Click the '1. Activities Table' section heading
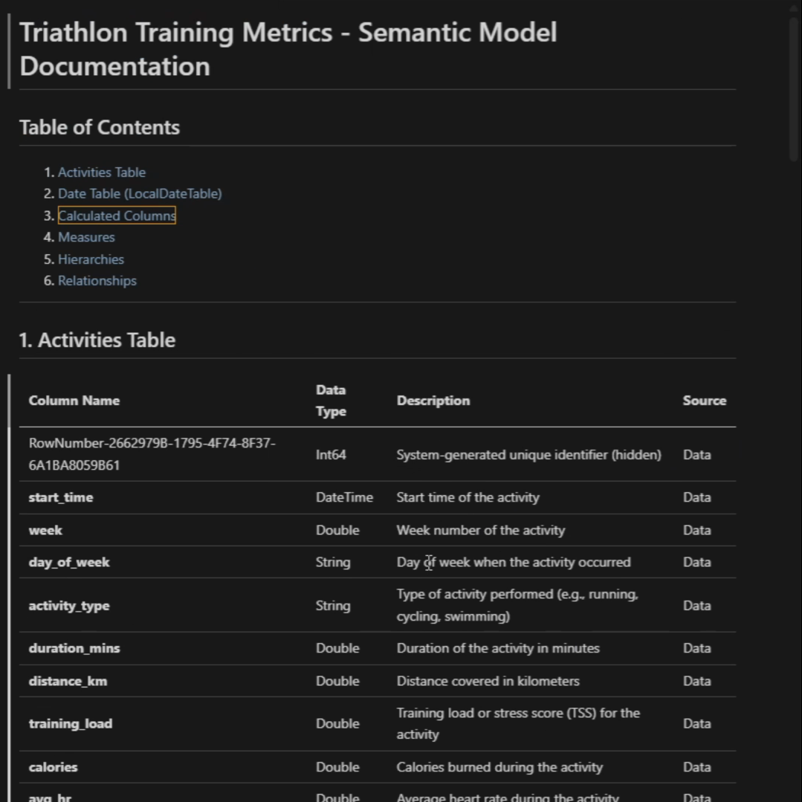 point(97,340)
